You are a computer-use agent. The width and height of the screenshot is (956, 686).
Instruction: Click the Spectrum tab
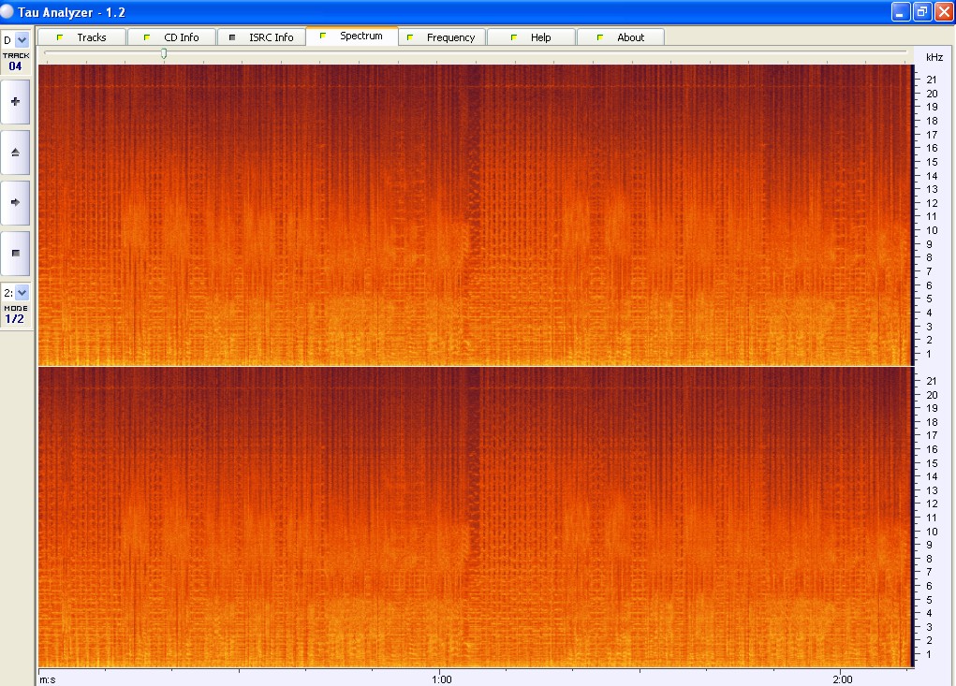click(351, 36)
